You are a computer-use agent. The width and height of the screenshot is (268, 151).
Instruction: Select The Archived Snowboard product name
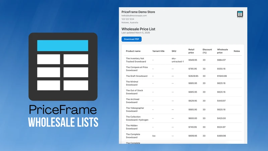tap(132, 101)
